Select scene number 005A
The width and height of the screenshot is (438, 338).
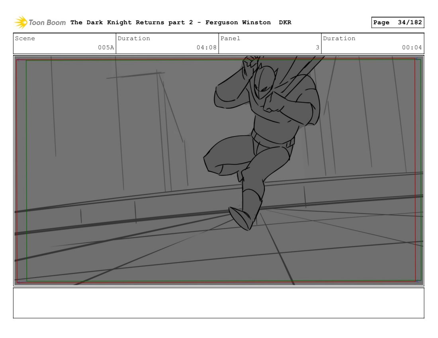106,47
